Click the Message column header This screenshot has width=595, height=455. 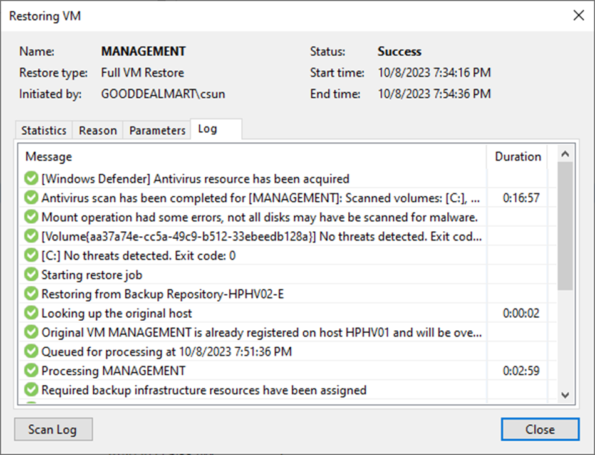click(251, 157)
